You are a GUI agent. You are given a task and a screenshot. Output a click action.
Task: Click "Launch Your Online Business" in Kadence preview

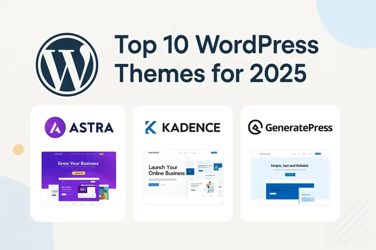(x=167, y=170)
